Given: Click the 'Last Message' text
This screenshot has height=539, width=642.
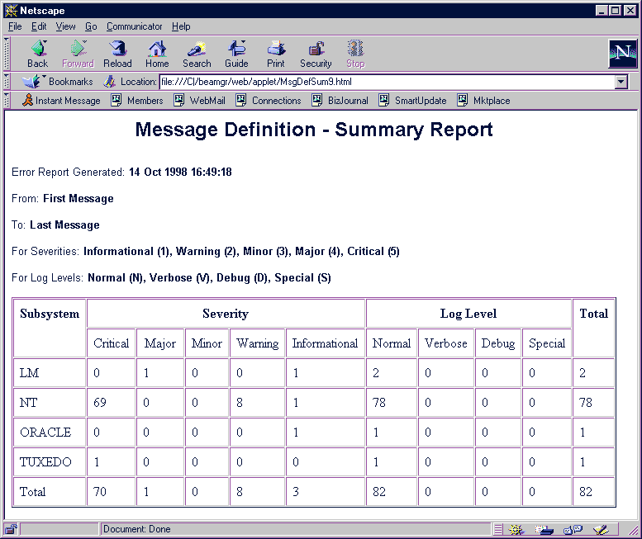Looking at the screenshot, I should tap(64, 225).
